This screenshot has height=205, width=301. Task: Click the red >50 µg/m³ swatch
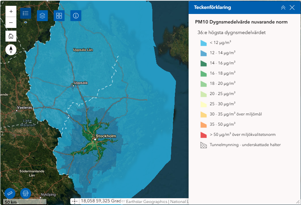[204, 135]
